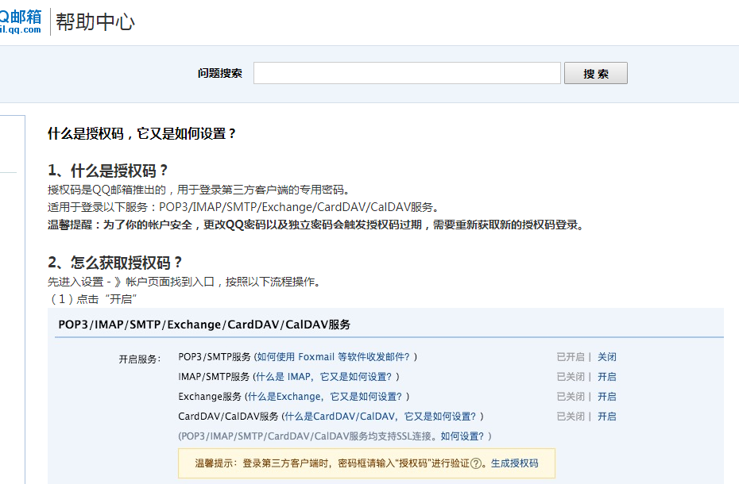
Task: Click the line 授权码是QQ邮箱推出的
Action: [199, 190]
